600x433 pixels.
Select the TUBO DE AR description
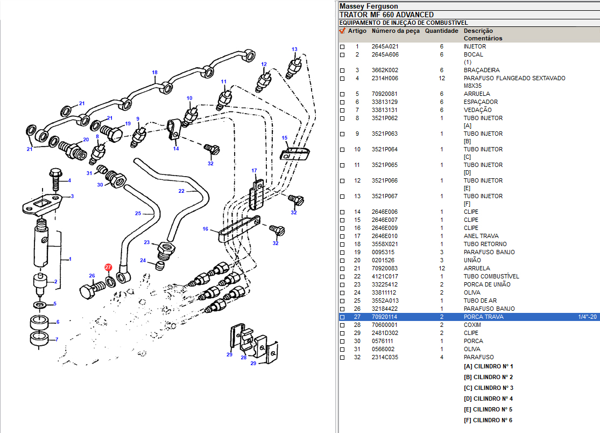pyautogui.click(x=480, y=301)
